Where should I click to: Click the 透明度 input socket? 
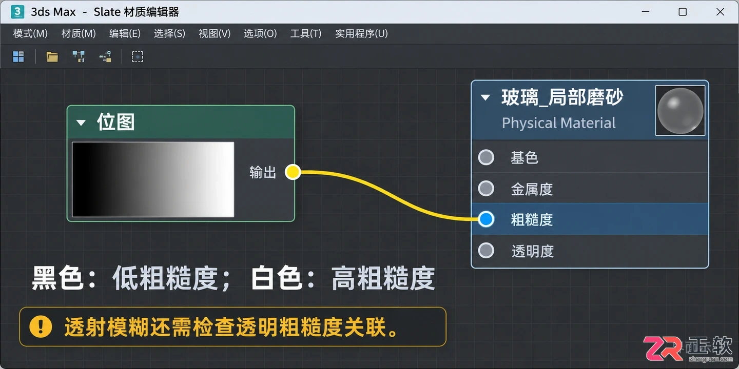pos(486,251)
